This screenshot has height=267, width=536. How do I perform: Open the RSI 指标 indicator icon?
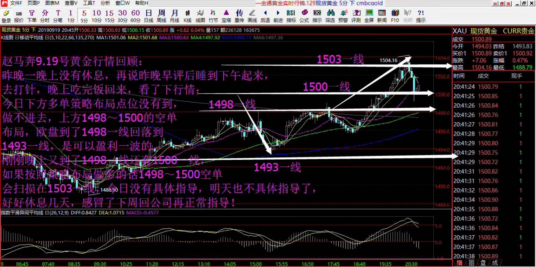click(x=291, y=16)
